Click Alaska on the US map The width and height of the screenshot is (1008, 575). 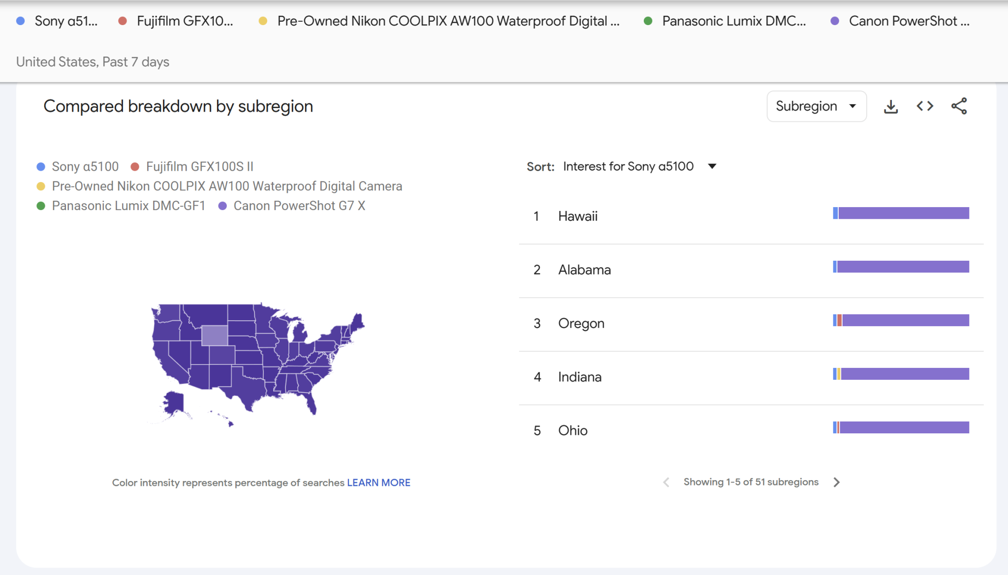(x=173, y=402)
